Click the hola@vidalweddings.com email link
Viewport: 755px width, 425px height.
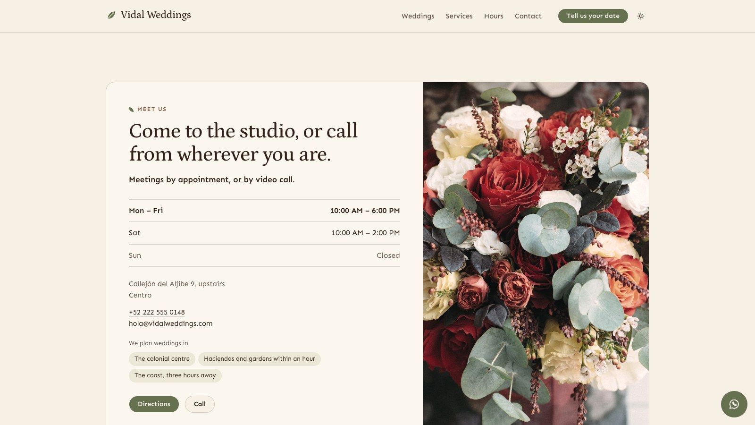point(171,323)
